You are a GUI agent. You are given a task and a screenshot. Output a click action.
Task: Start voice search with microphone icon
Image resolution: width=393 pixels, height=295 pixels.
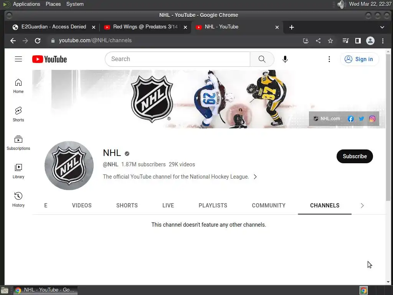tap(285, 59)
